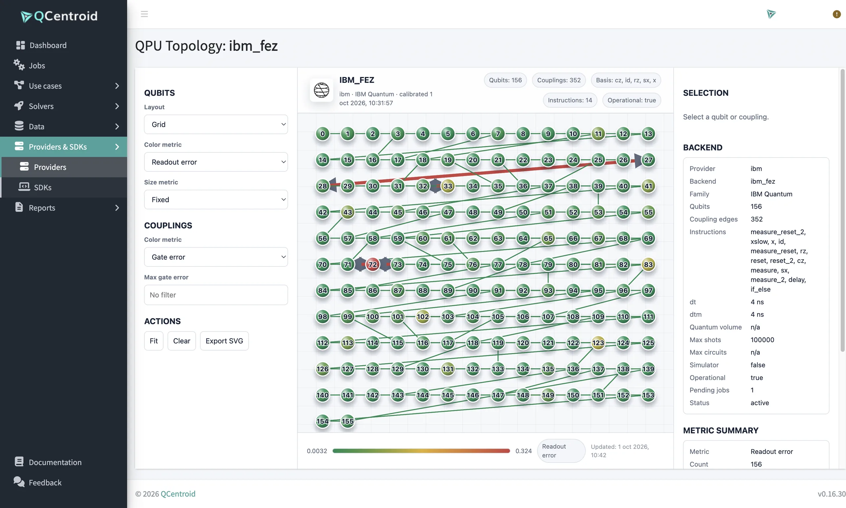Image resolution: width=846 pixels, height=508 pixels.
Task: Click the readout error color gradient bar
Action: pyautogui.click(x=421, y=451)
